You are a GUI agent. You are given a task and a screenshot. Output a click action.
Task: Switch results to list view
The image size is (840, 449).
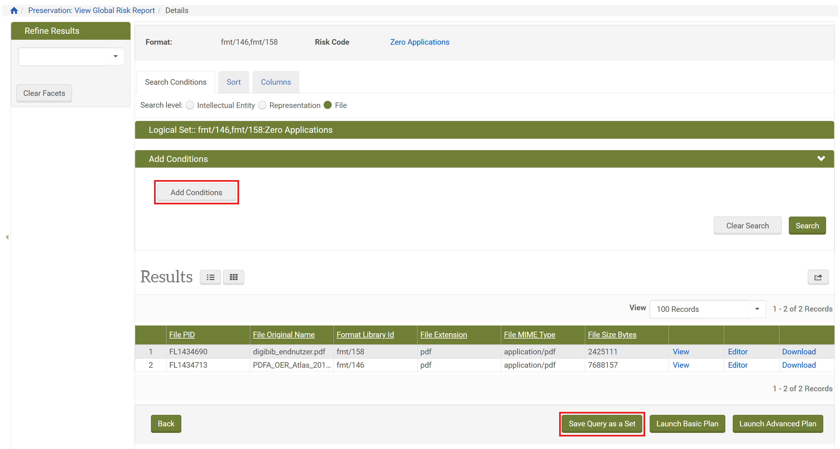click(x=210, y=277)
